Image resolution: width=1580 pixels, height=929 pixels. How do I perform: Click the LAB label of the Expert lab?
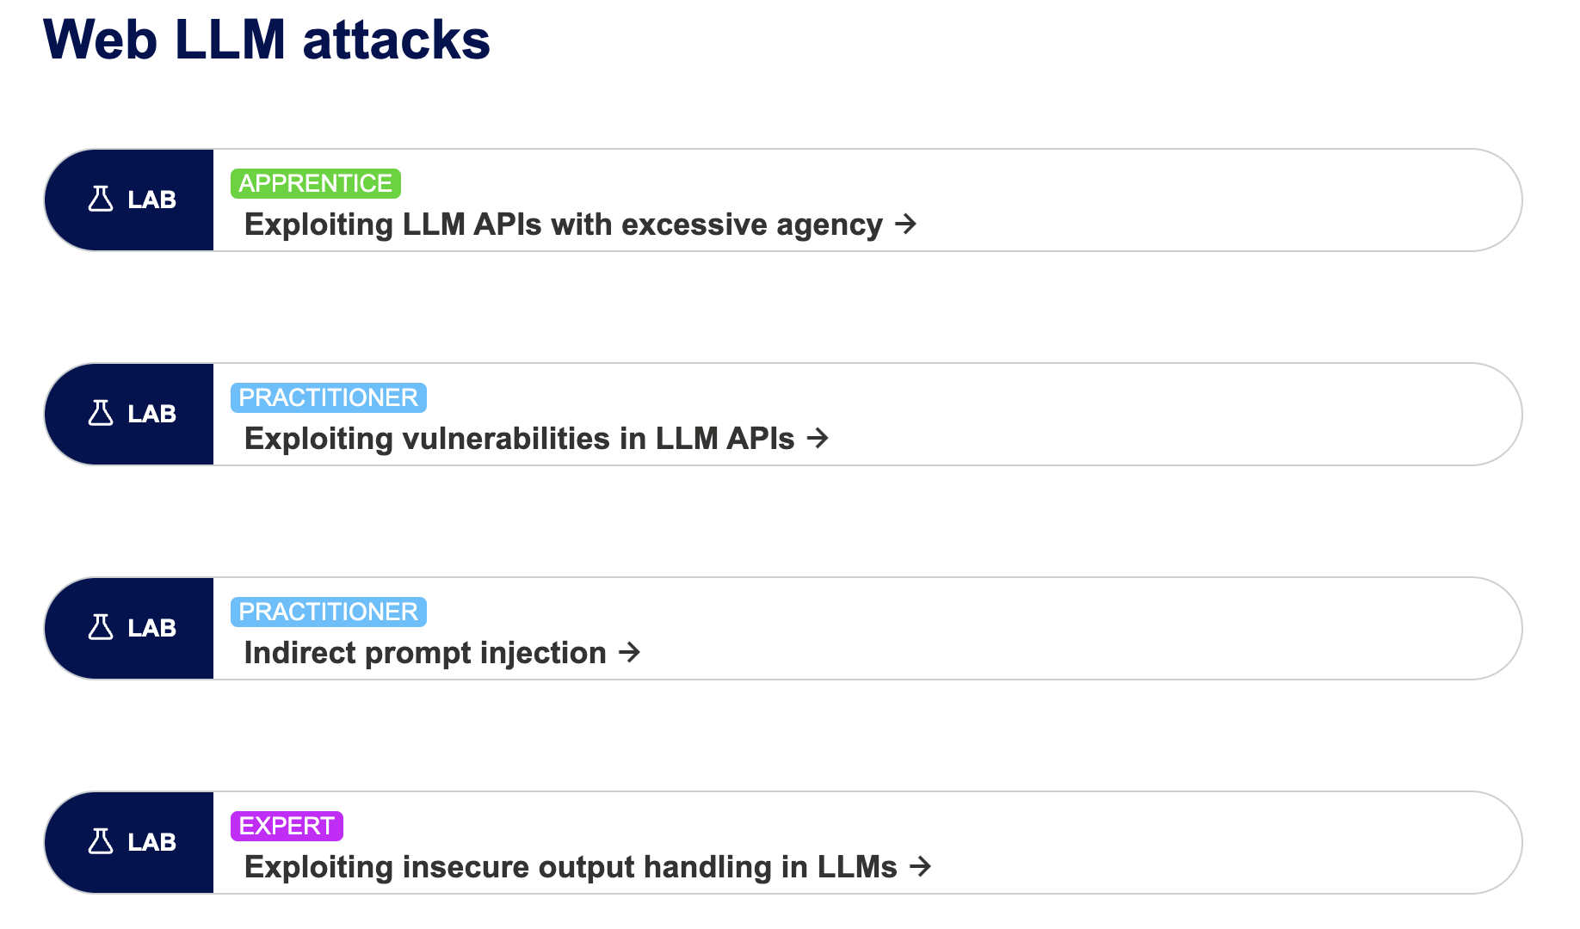pyautogui.click(x=151, y=843)
